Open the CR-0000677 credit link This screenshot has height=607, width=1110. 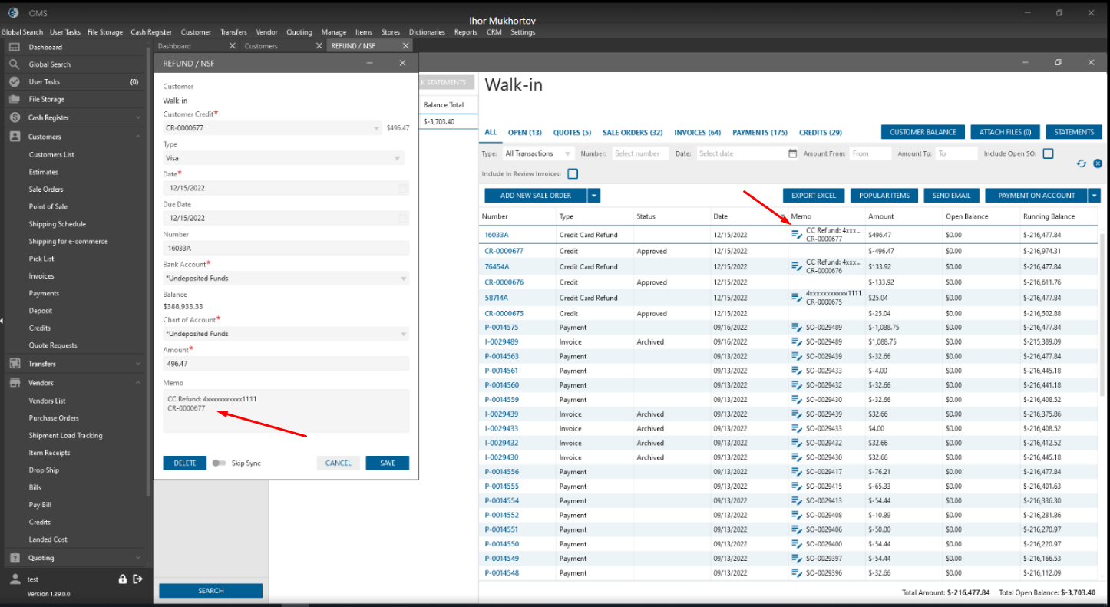click(x=504, y=251)
